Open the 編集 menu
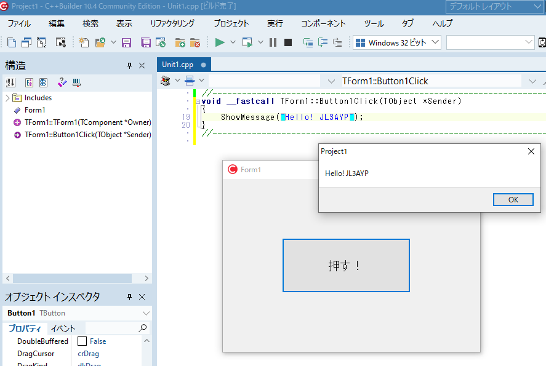The width and height of the screenshot is (546, 366). (57, 23)
